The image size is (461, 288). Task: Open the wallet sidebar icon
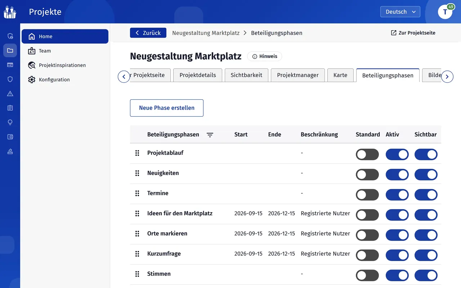10,137
